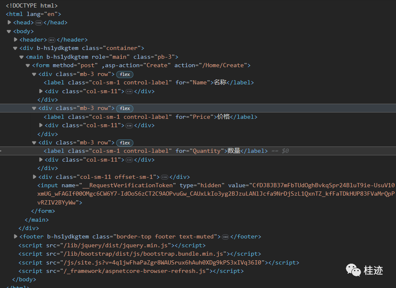The height and width of the screenshot is (288, 396).
Task: Select the jquery.min.js script line
Action: point(112,246)
